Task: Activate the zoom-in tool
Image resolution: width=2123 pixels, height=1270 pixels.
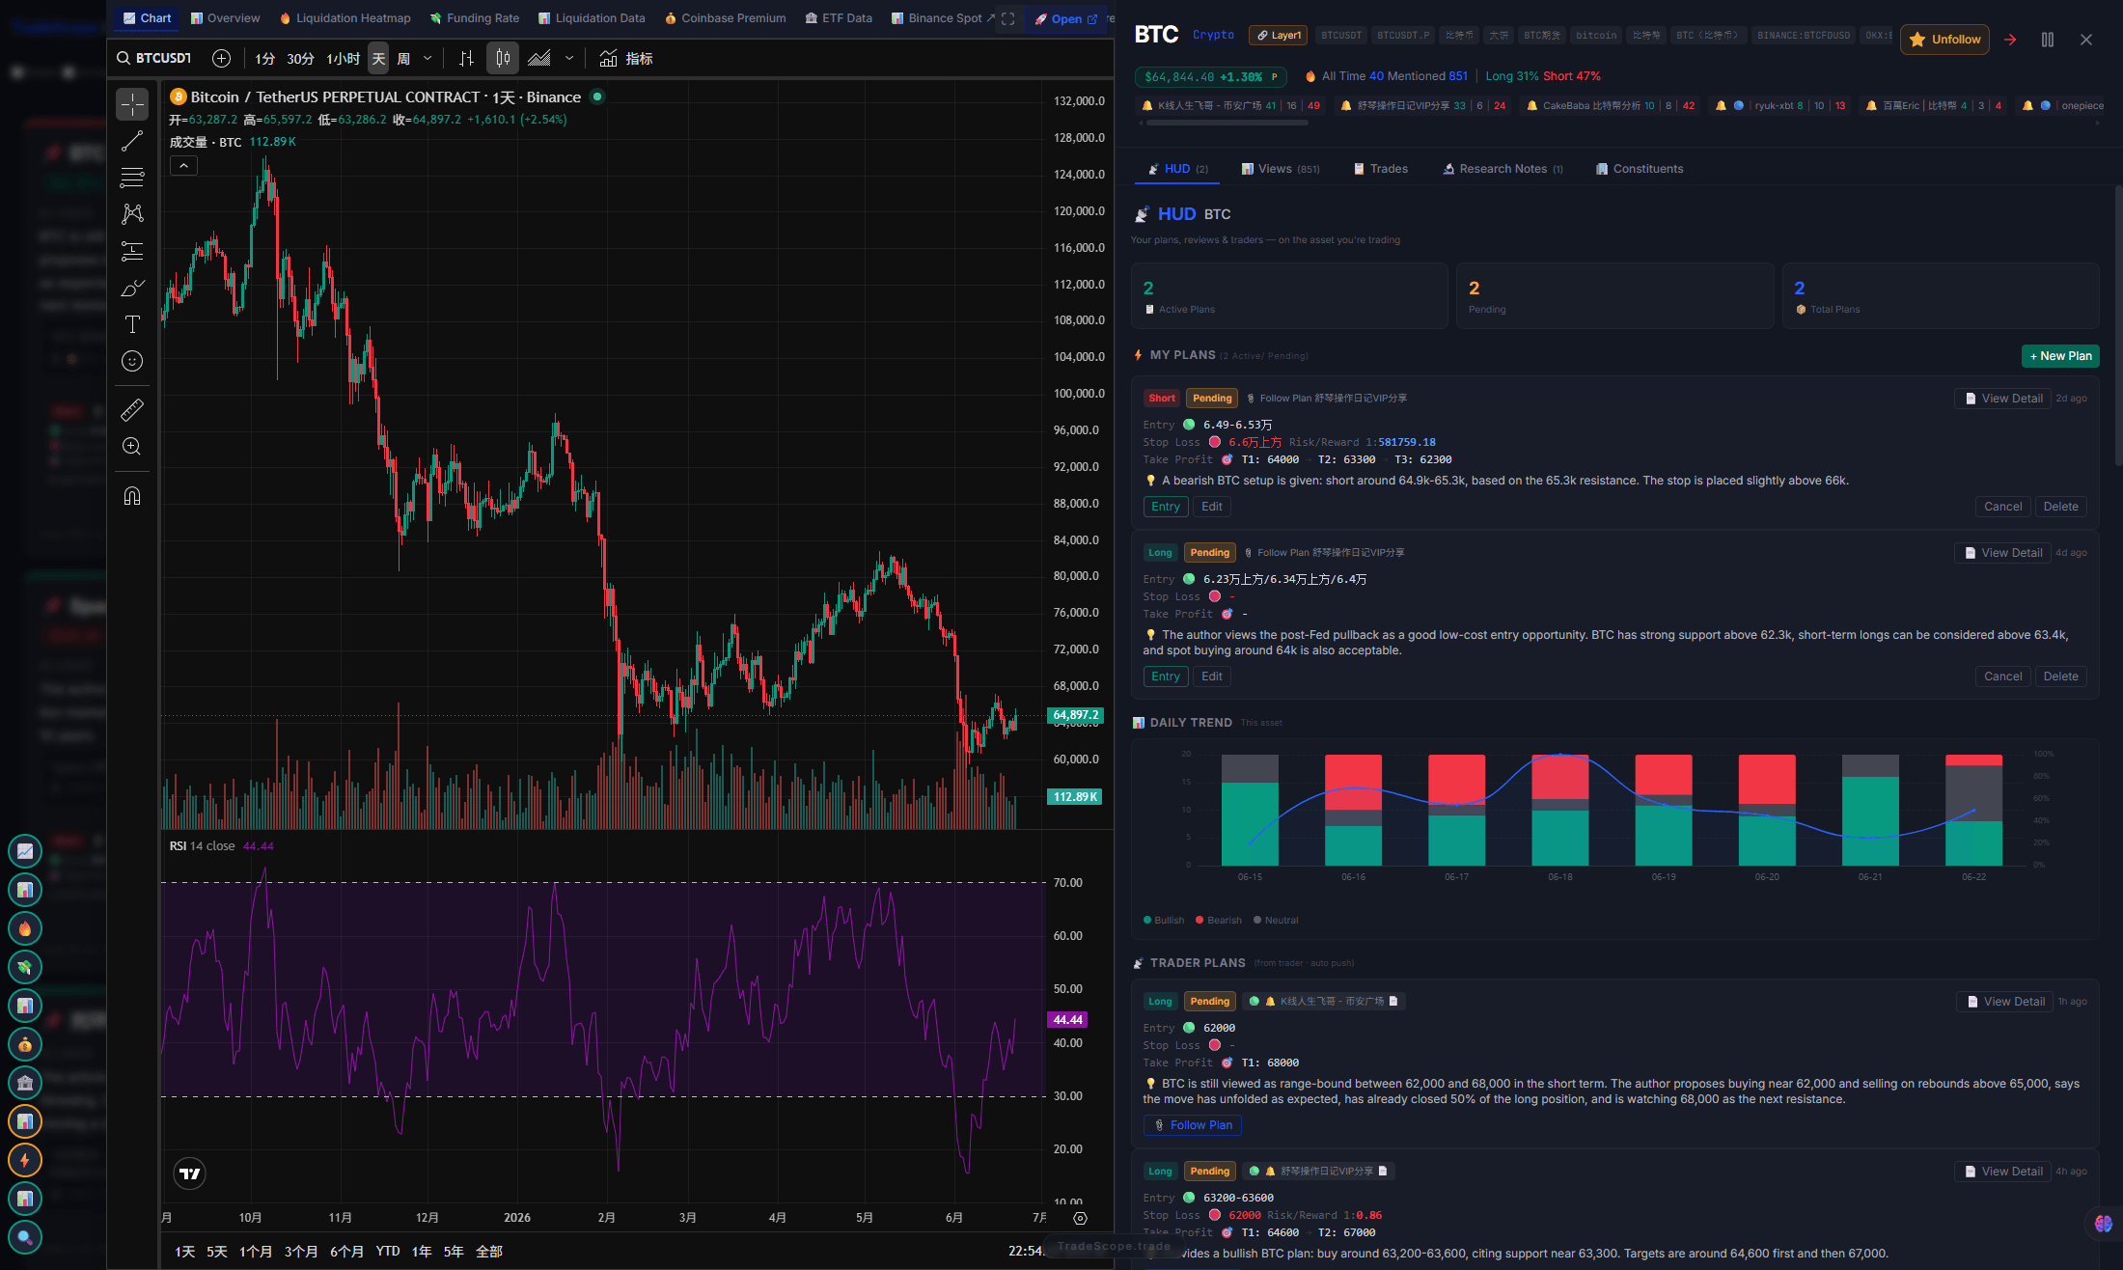Action: pyautogui.click(x=132, y=447)
